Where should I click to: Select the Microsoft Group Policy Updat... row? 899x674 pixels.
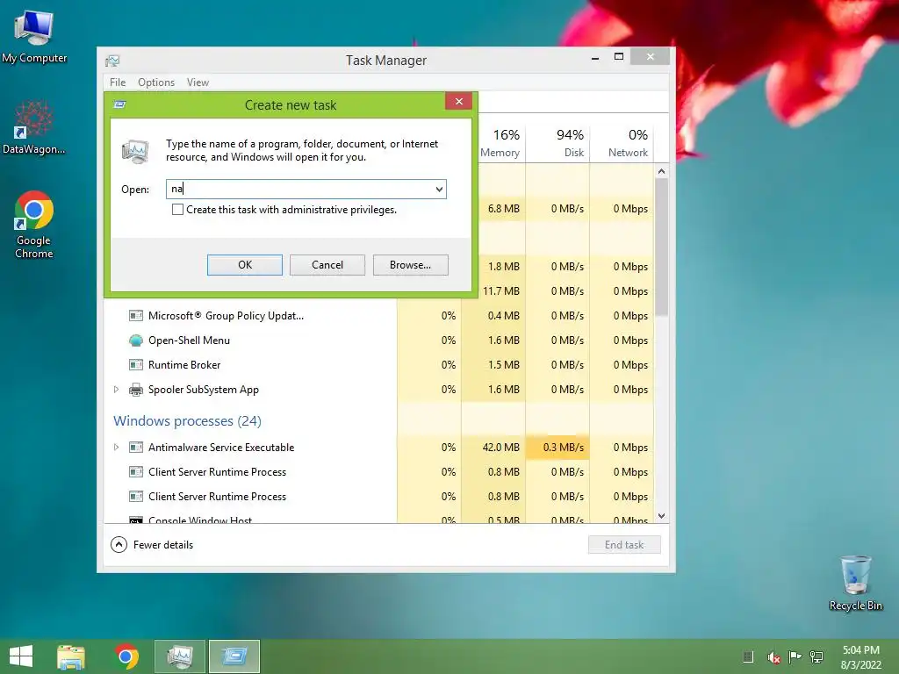(379, 316)
